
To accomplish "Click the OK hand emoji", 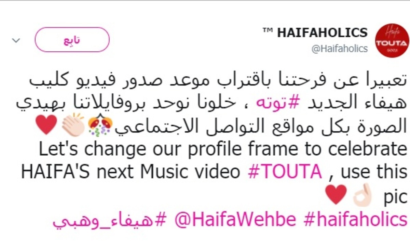I will [x=362, y=195].
